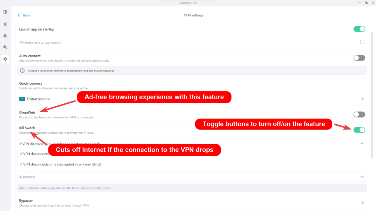Click the "Automatic" protocol value
Image resolution: width=376 pixels, height=211 pixels.
click(27, 177)
